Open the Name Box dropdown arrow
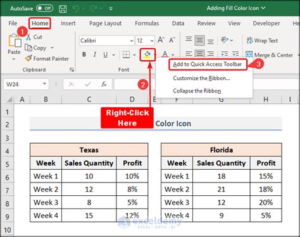Screen dimensions: 300x237 pos(44,84)
